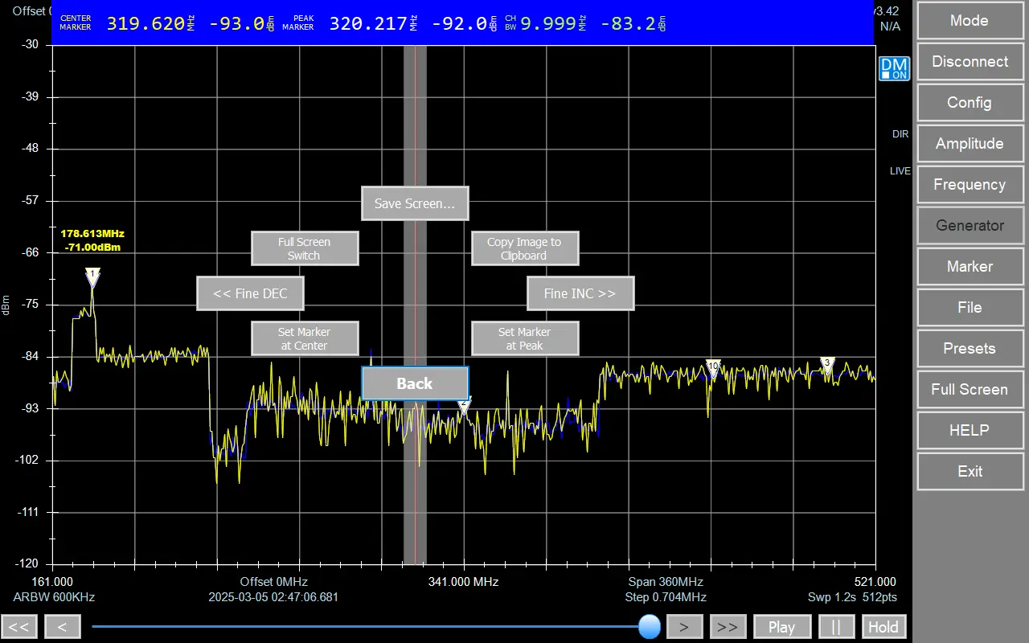Click Save Screen... button
1029x643 pixels.
click(415, 203)
